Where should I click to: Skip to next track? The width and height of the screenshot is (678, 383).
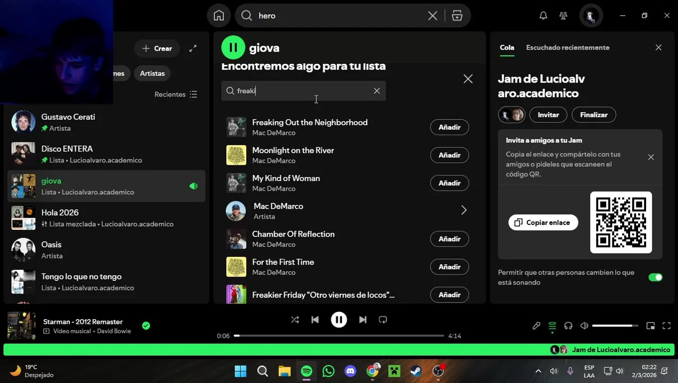[363, 320]
